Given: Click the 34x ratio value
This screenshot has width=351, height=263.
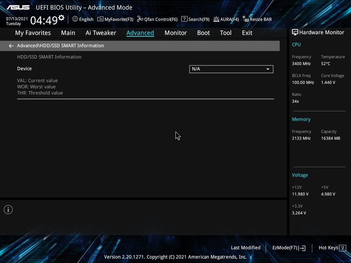Looking at the screenshot, I should click(x=295, y=101).
